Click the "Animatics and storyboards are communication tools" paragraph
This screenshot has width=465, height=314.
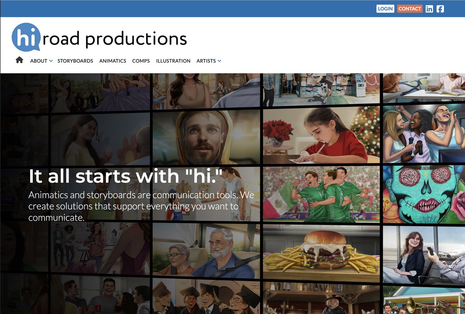pos(141,206)
